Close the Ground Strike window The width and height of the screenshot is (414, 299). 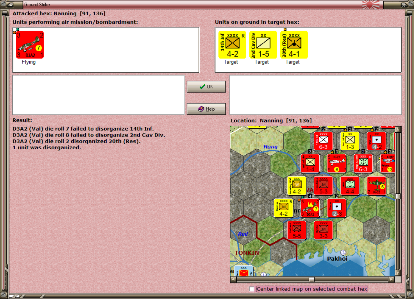coord(404,5)
